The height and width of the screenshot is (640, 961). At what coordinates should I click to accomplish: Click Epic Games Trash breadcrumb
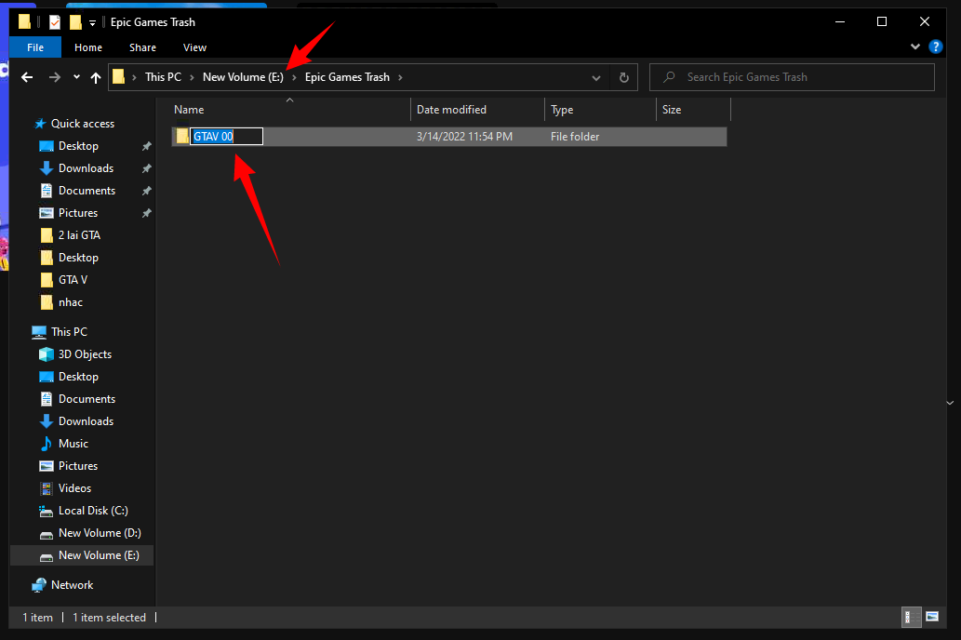[347, 77]
